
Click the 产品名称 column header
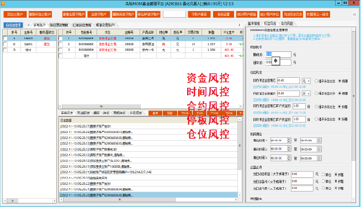[148, 33]
